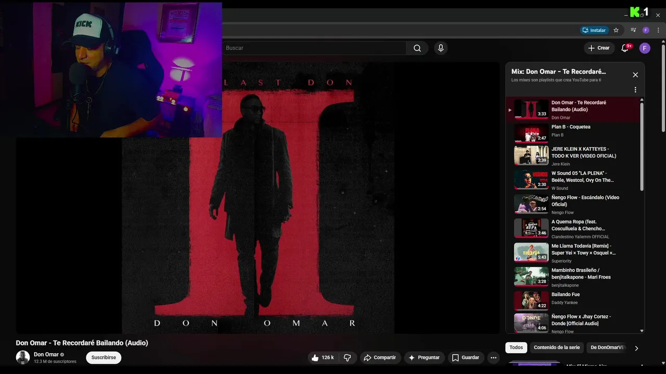Open more actions ellipsis below the video
Screen dimensions: 666x374
493,357
